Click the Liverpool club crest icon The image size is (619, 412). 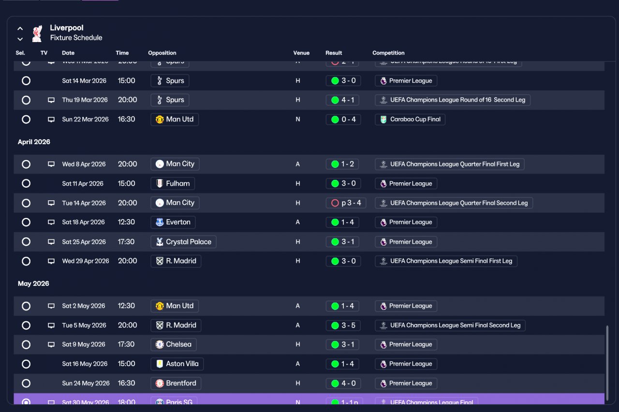tap(37, 33)
